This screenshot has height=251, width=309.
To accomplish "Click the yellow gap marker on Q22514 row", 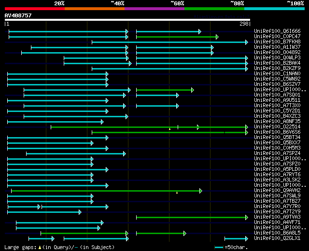I will tap(169, 129).
